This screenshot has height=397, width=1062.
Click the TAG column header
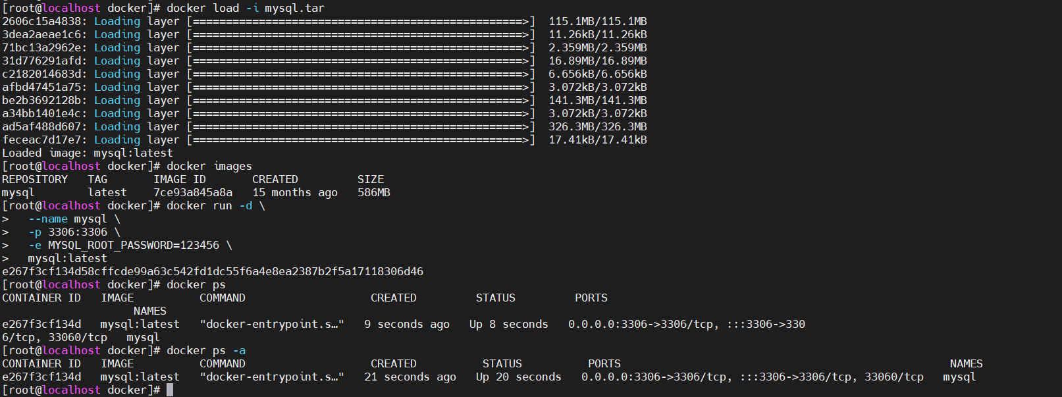tap(97, 179)
